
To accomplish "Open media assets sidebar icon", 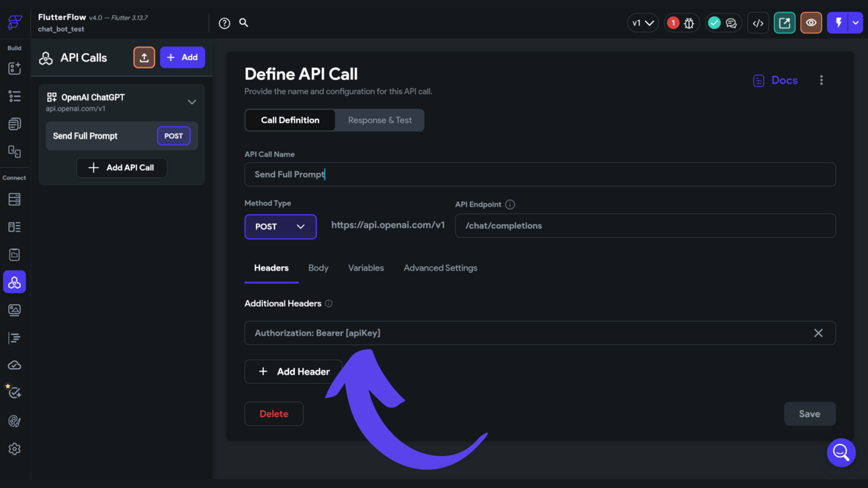I will click(14, 310).
